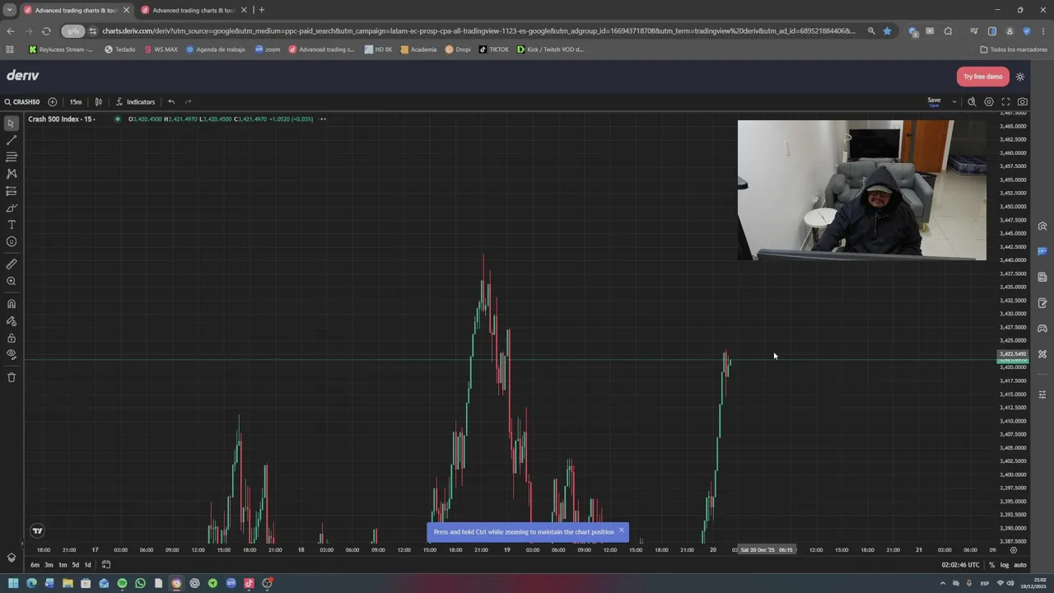1054x593 pixels.
Task: Take a chart snapshot with camera icon
Action: [x=1023, y=102]
